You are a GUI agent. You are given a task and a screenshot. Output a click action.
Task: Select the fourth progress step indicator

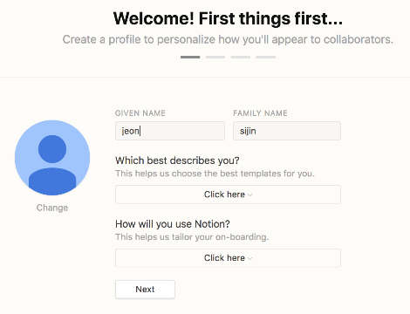265,57
